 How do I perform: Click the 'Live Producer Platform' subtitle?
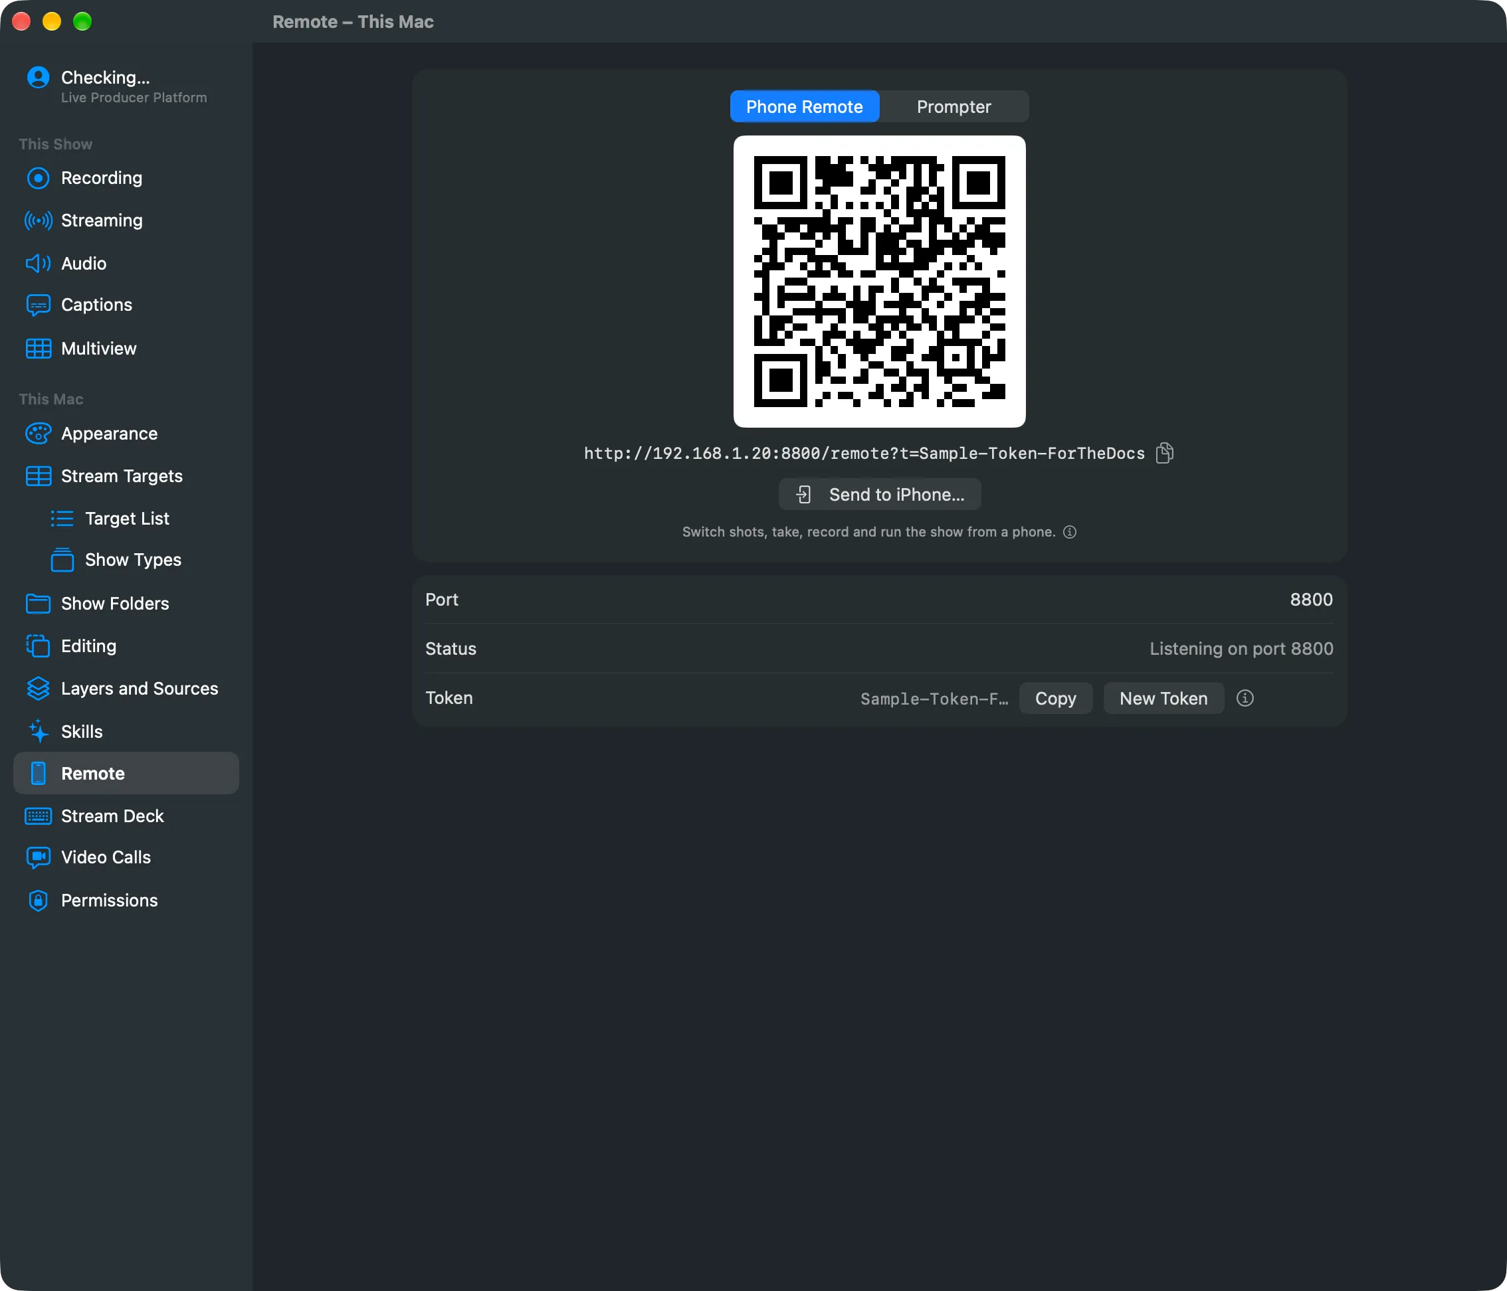[x=134, y=98]
